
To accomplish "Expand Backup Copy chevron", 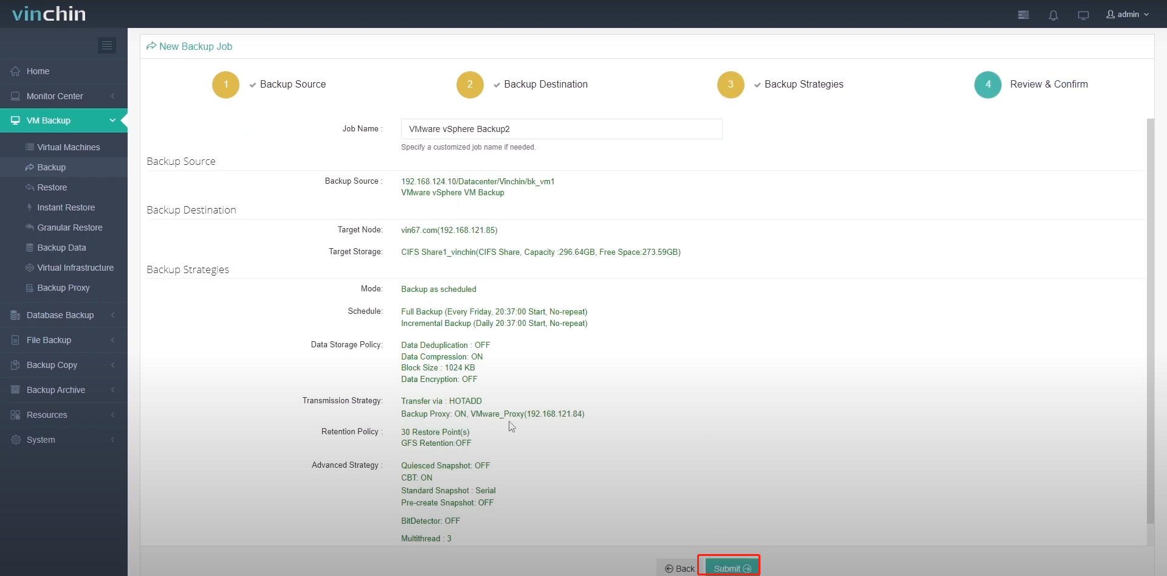I will [113, 365].
